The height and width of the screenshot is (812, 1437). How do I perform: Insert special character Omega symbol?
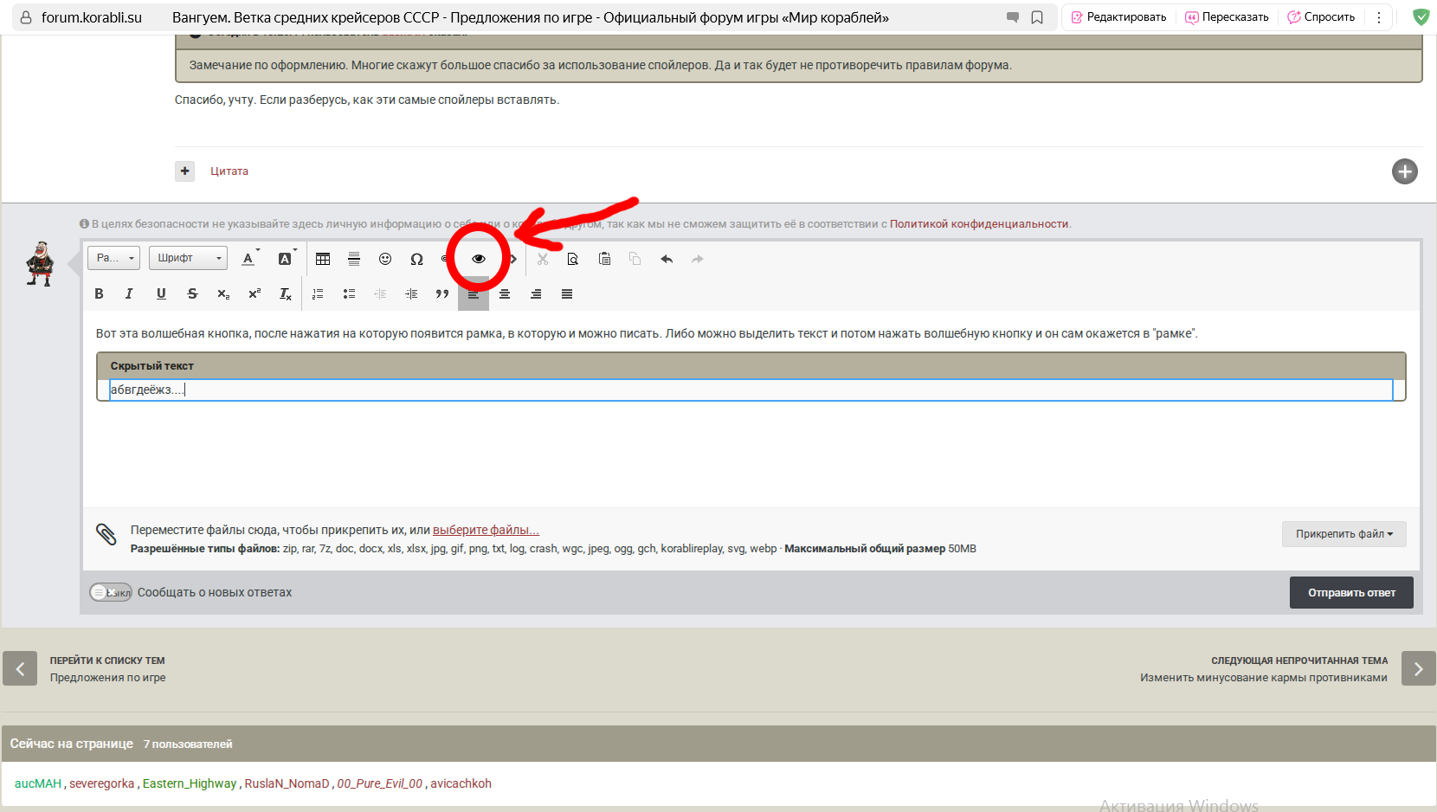click(x=416, y=259)
